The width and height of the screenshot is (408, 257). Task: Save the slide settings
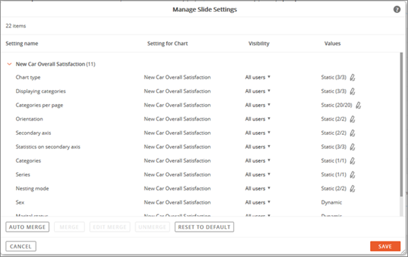click(x=385, y=247)
